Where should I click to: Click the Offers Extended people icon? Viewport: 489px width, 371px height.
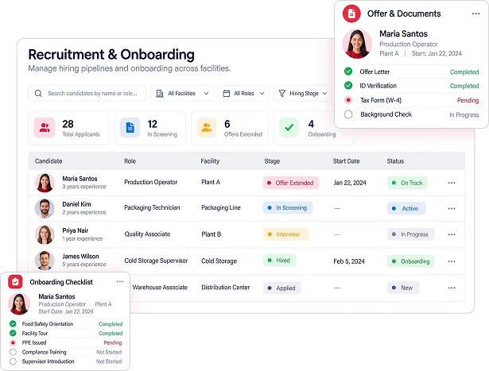(207, 128)
